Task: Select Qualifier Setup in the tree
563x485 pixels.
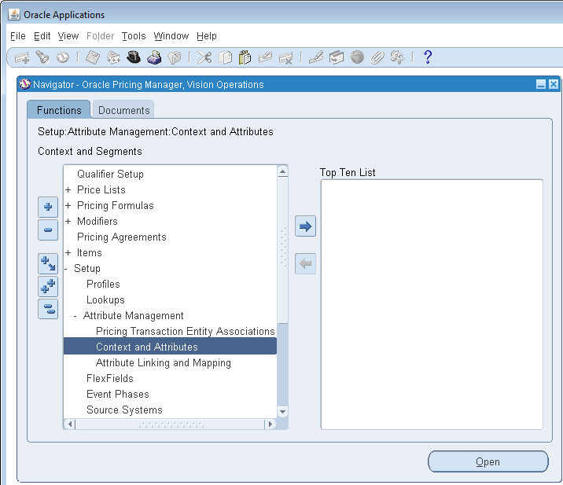Action: pyautogui.click(x=110, y=174)
